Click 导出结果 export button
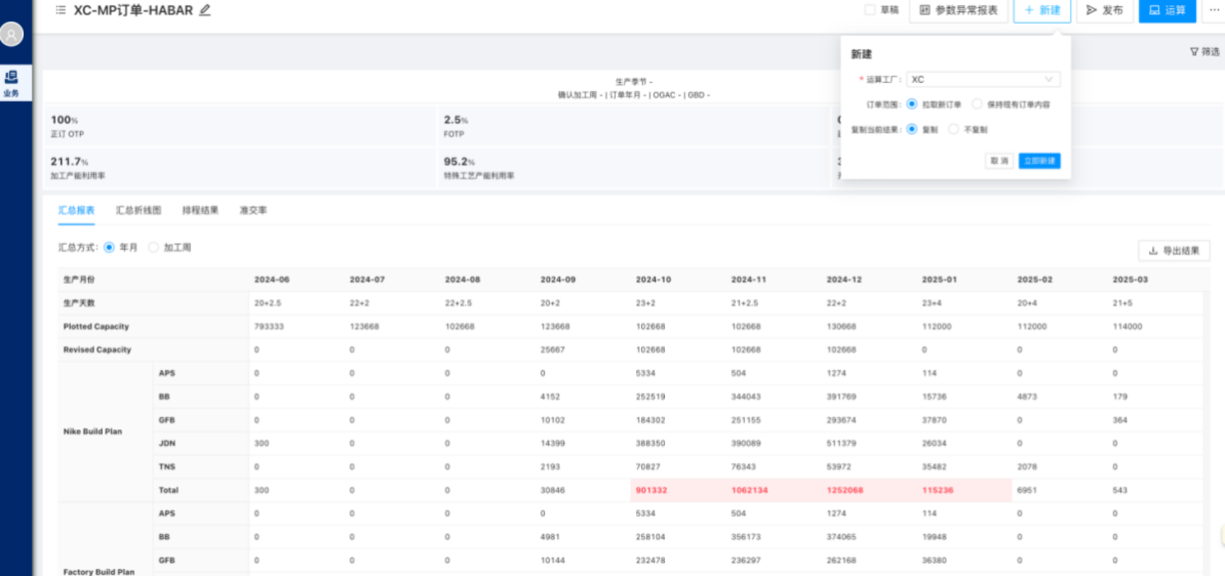This screenshot has height=576, width=1225. click(1174, 251)
